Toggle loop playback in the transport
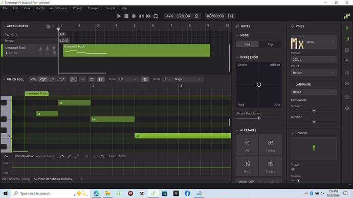Image resolution: width=353 pixels, height=198 pixels. (156, 16)
